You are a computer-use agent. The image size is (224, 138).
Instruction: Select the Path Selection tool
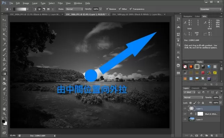coord(4,99)
